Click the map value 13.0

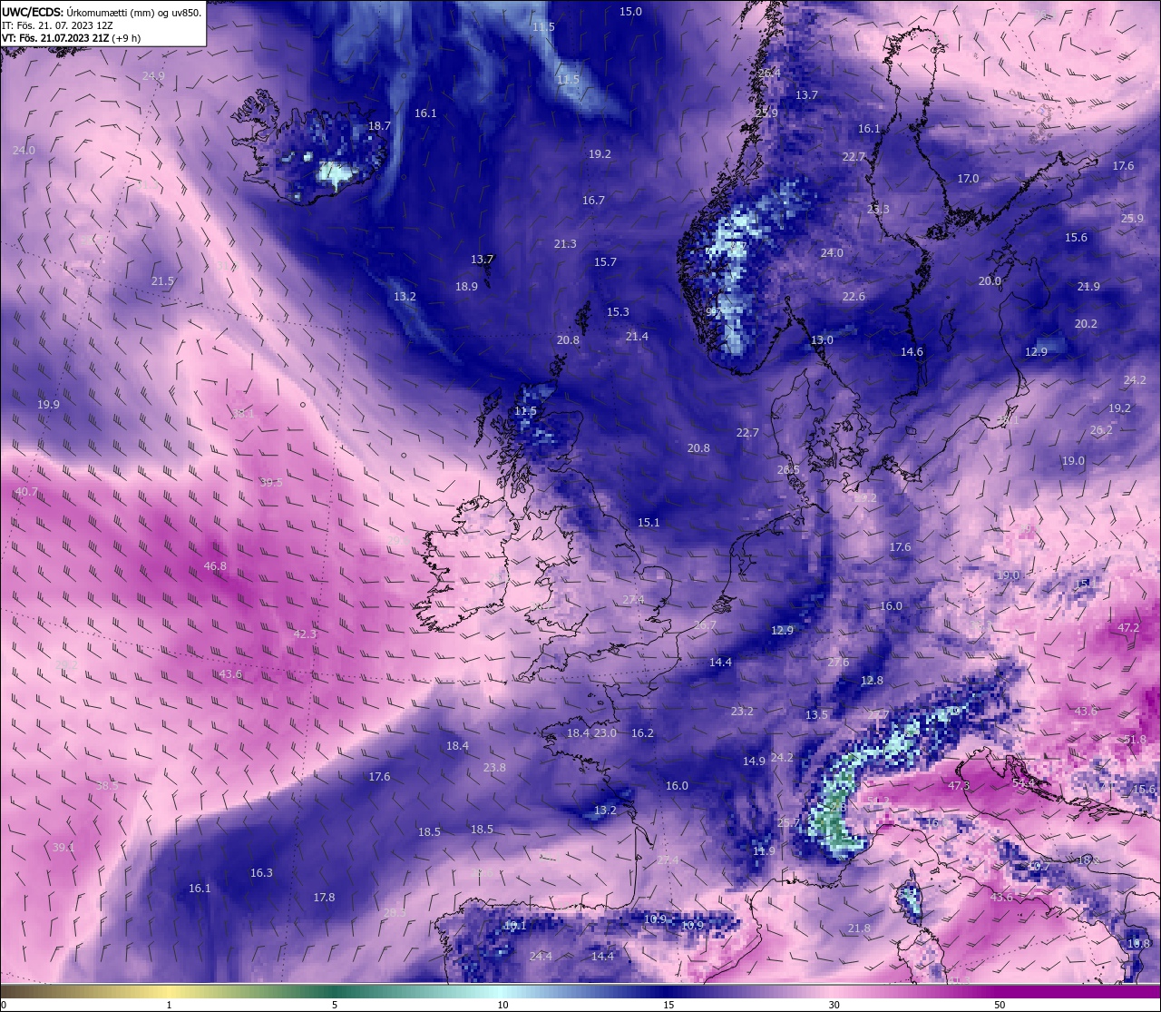tap(822, 340)
